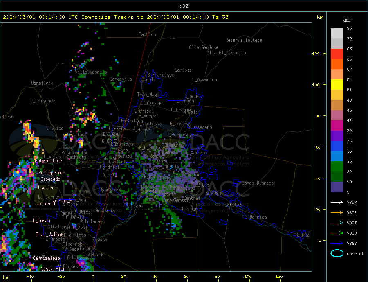Click the blue VBBB arrow legend icon
The image size is (368, 282).
337,243
